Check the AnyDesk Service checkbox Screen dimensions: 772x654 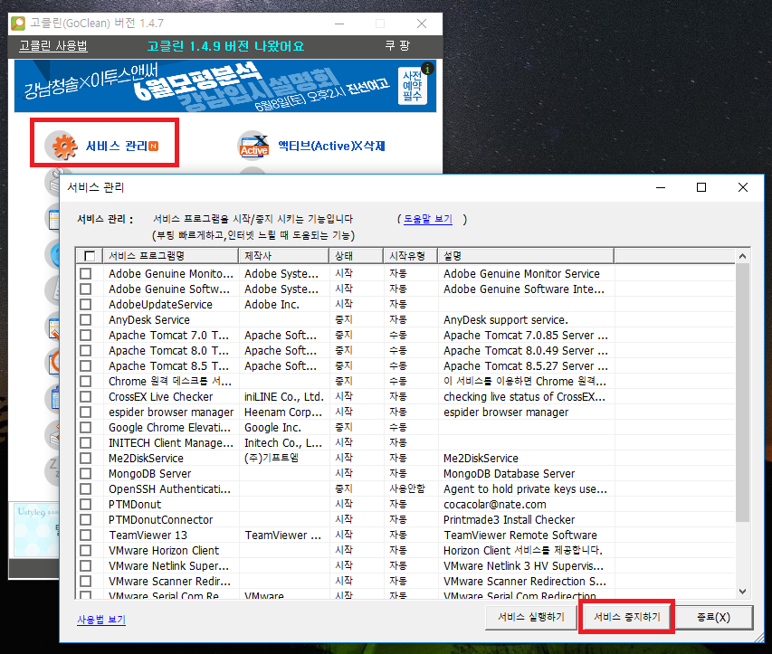(x=86, y=320)
